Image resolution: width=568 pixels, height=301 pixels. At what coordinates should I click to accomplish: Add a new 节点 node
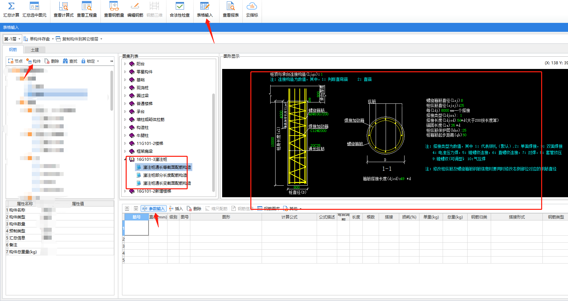coord(16,61)
